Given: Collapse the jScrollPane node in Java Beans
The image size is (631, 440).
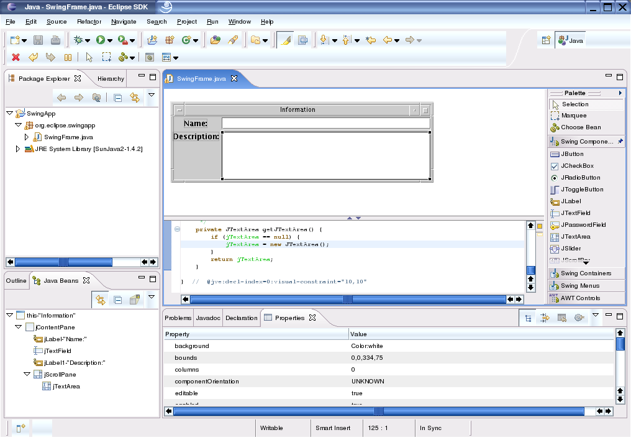Looking at the screenshot, I should click(27, 375).
